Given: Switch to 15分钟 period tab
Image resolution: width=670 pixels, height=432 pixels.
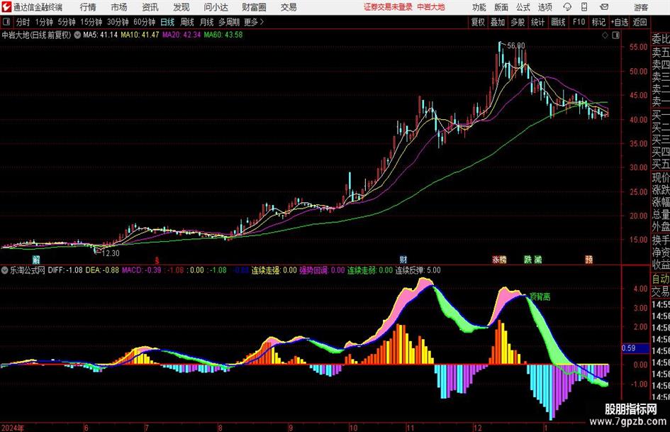Looking at the screenshot, I should [91, 22].
